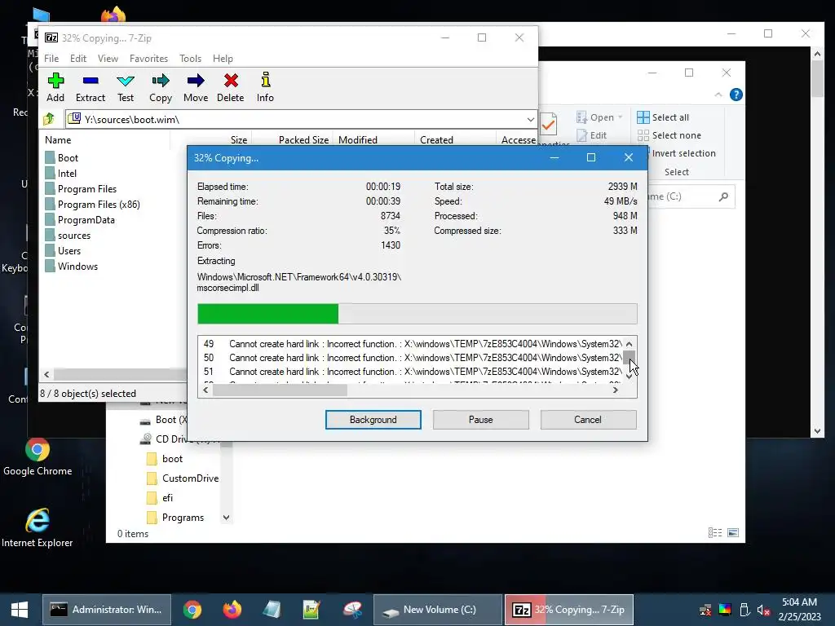Open the Tools menu
835x626 pixels.
pos(190,59)
